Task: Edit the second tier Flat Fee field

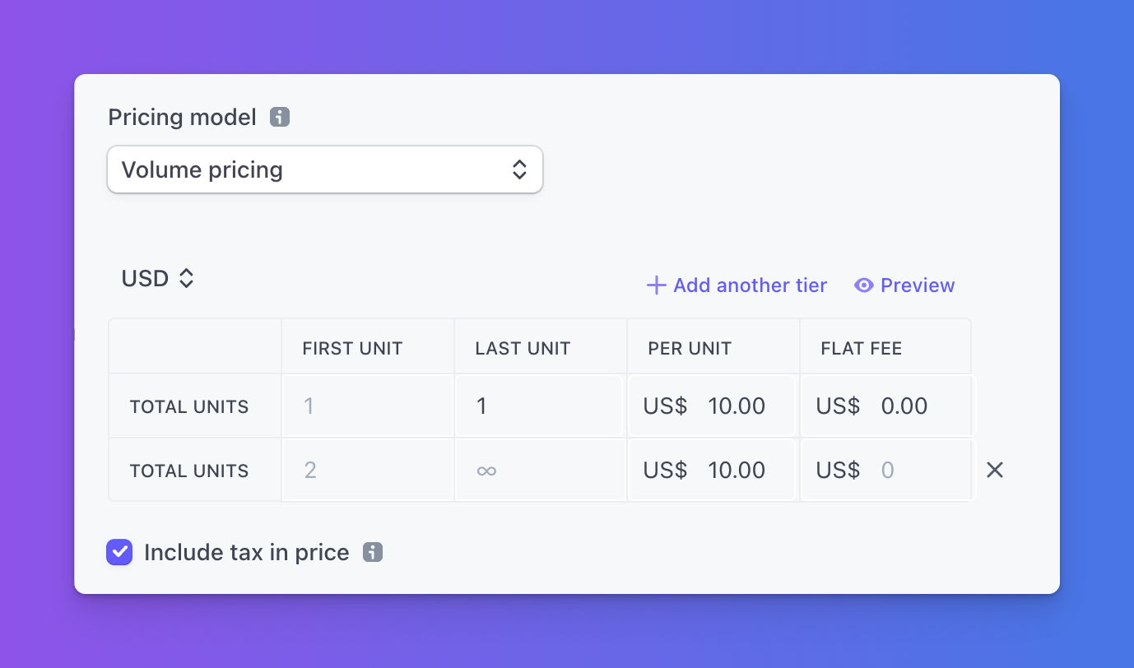Action: (886, 471)
